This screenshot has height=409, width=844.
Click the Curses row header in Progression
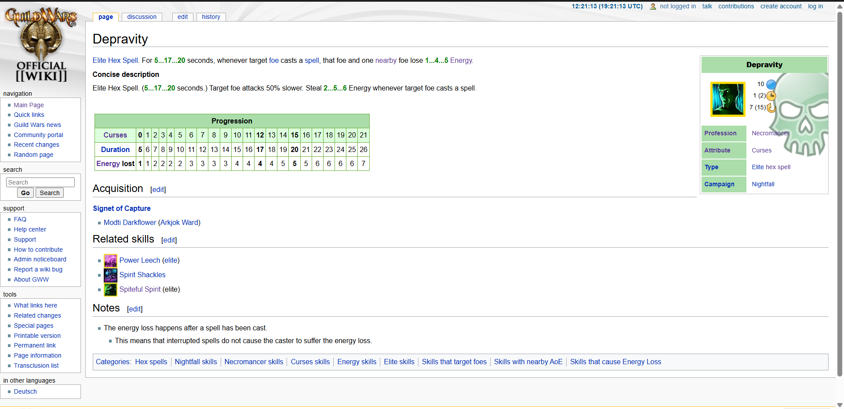[x=115, y=135]
